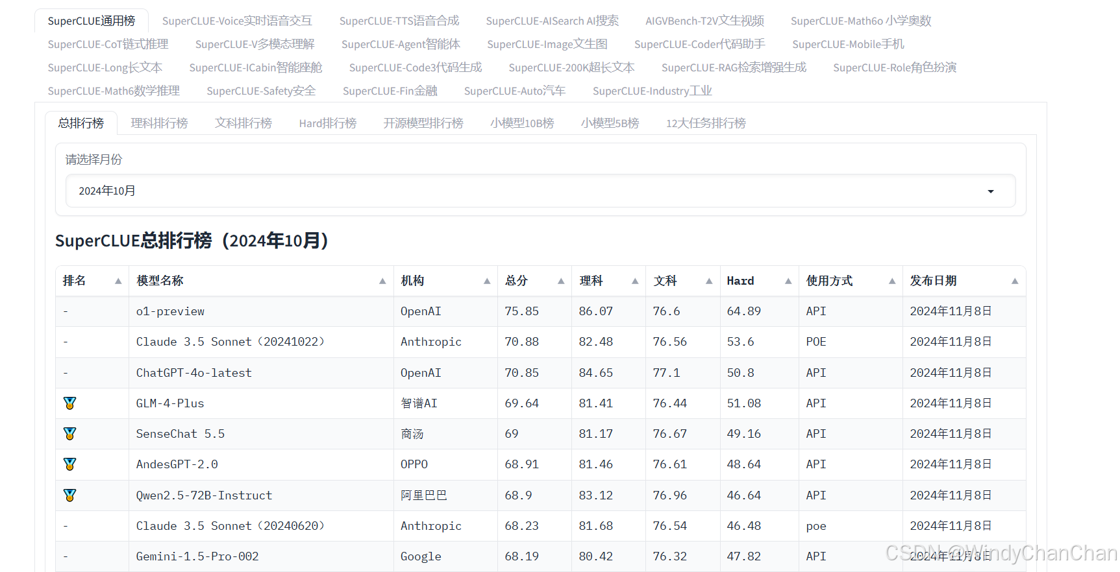Screen dimensions: 1120x572
Task: Sort by the 机构 column arrow
Action: (487, 281)
